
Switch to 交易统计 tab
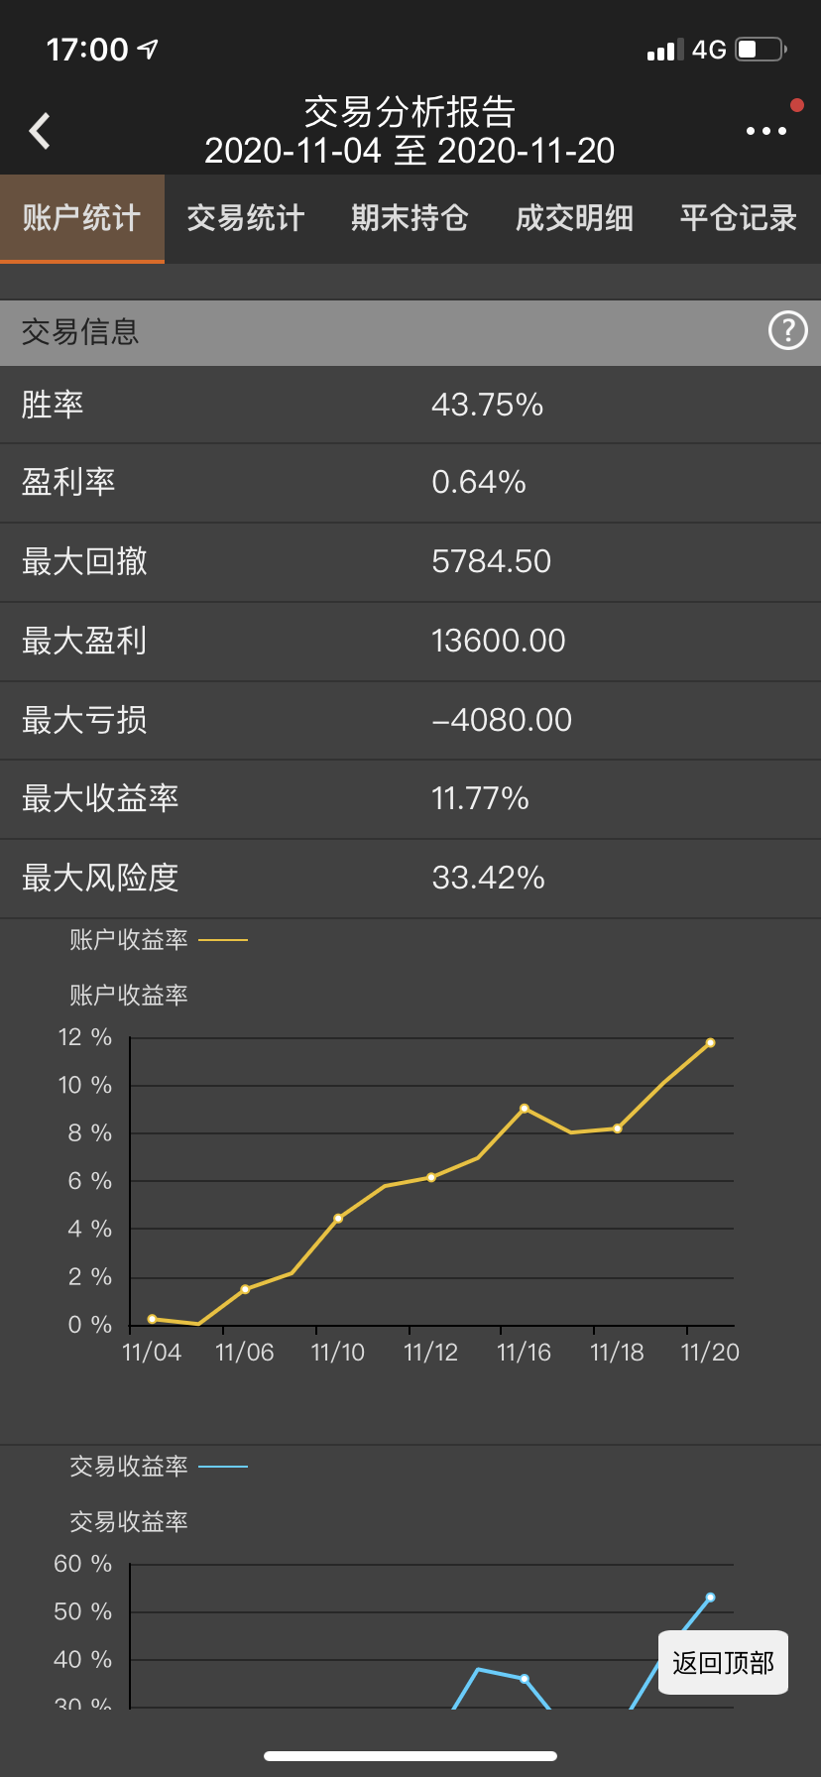coord(246,218)
